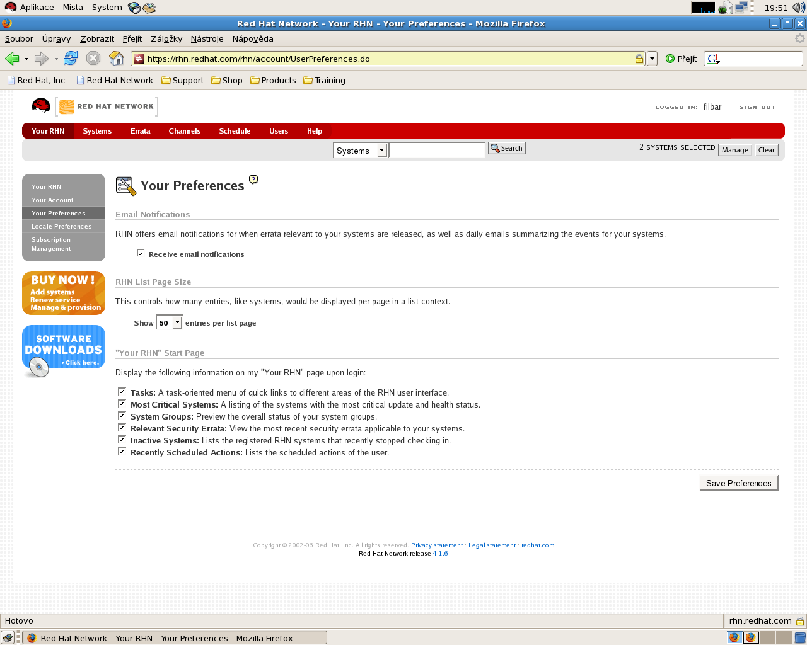Toggle the Tasks checkbox
The height and width of the screenshot is (645, 807).
pos(122,392)
